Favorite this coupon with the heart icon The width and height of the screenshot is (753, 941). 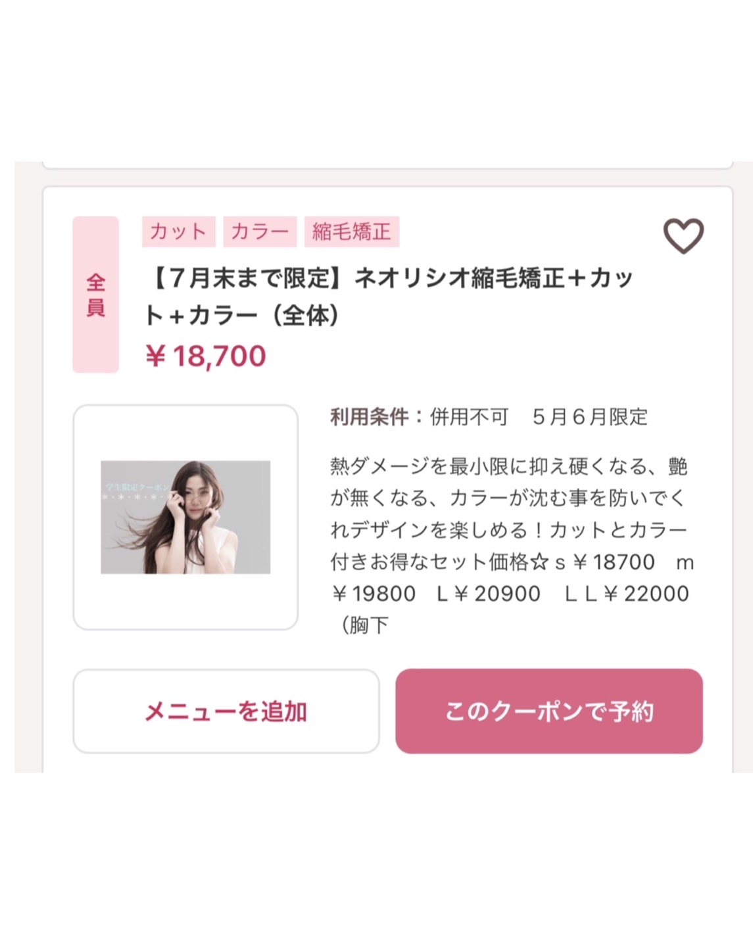click(x=683, y=235)
